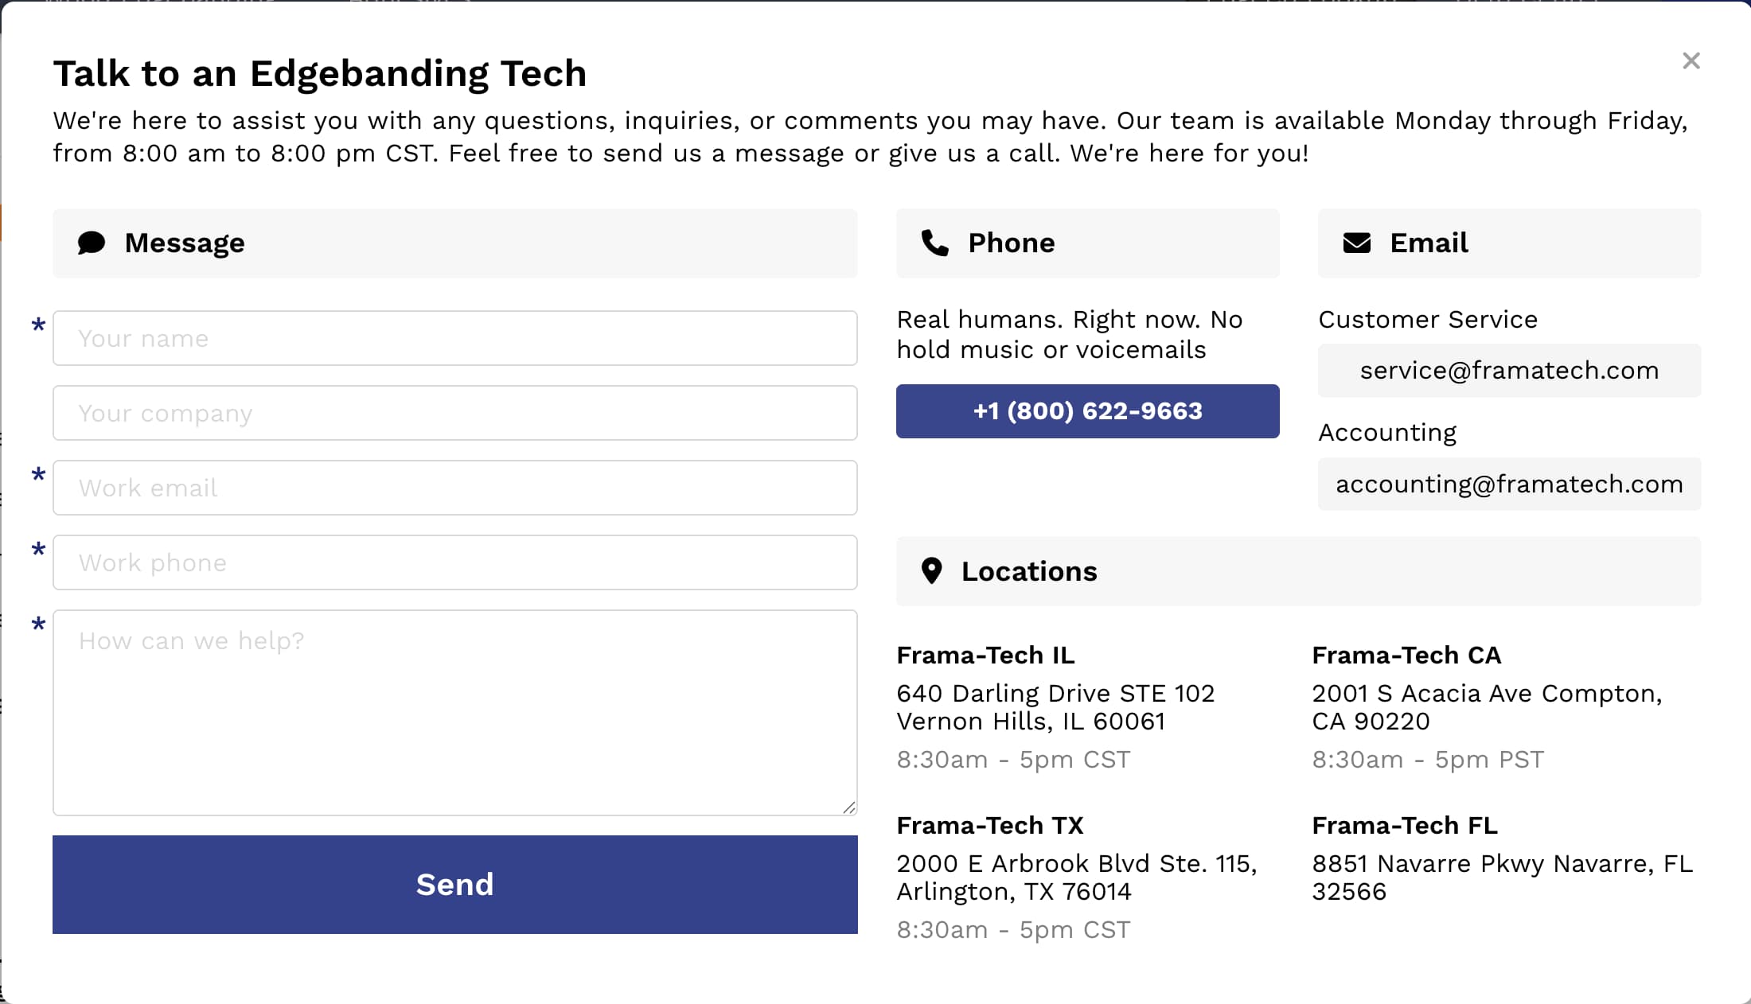The image size is (1751, 1004).
Task: Click the Work phone input box
Action: tap(454, 562)
